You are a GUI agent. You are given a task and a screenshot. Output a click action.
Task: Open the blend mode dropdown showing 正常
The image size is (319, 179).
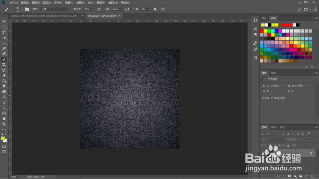click(54, 9)
